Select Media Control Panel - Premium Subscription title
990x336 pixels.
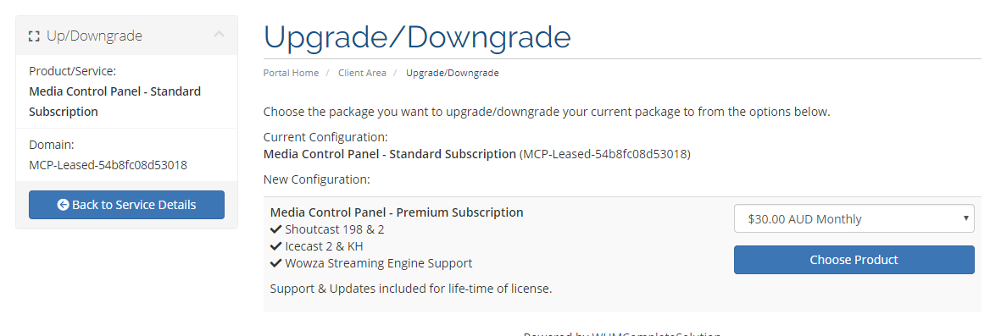click(x=397, y=212)
